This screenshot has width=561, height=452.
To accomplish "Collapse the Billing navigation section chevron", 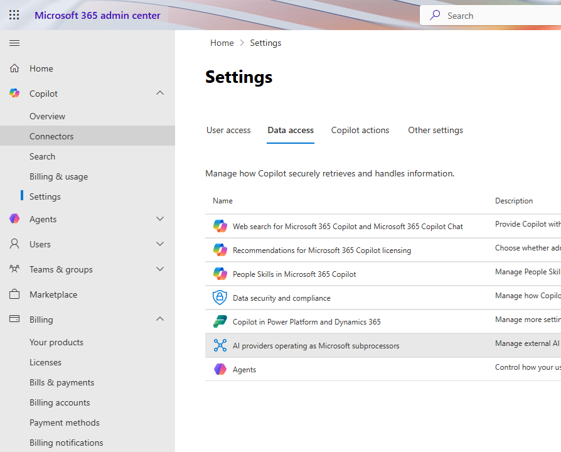I will (x=160, y=319).
